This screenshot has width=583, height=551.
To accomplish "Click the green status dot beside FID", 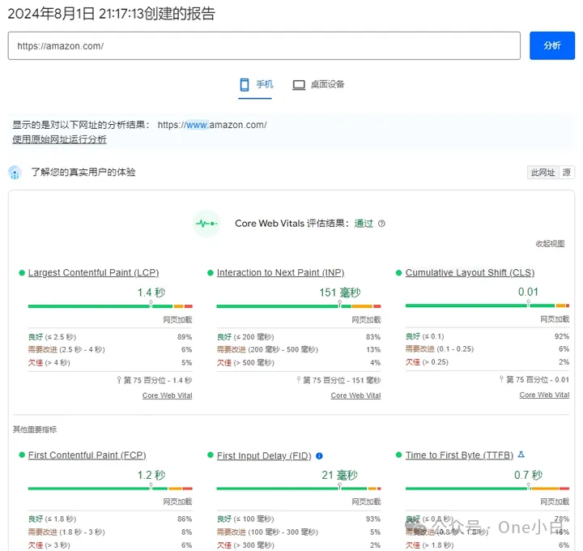I will click(x=210, y=455).
